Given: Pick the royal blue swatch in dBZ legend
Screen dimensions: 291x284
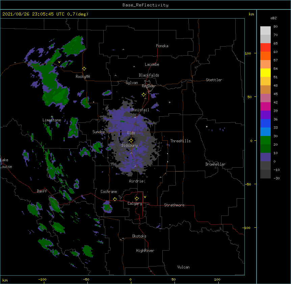Looking at the screenshot, I should coord(265,123).
